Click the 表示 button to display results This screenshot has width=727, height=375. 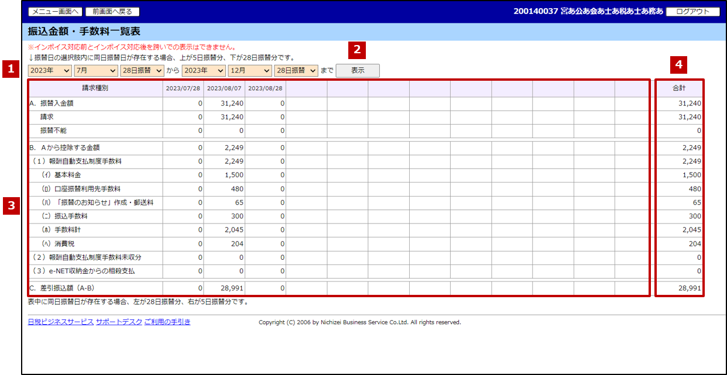[358, 71]
